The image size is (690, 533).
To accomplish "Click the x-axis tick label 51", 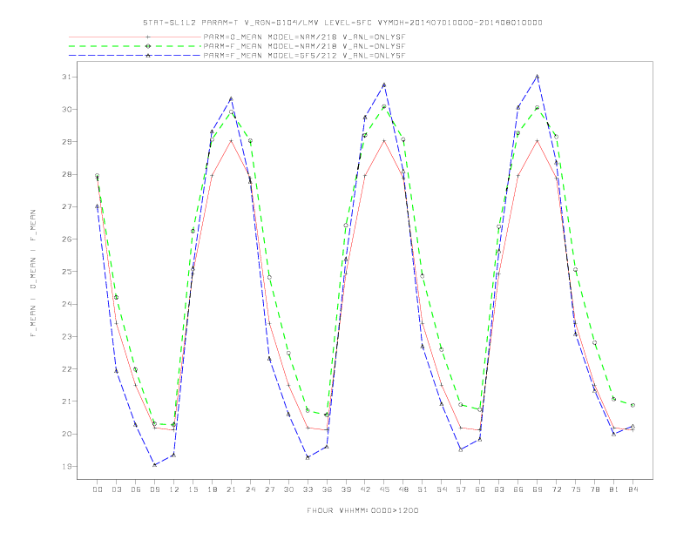I will click(x=423, y=489).
